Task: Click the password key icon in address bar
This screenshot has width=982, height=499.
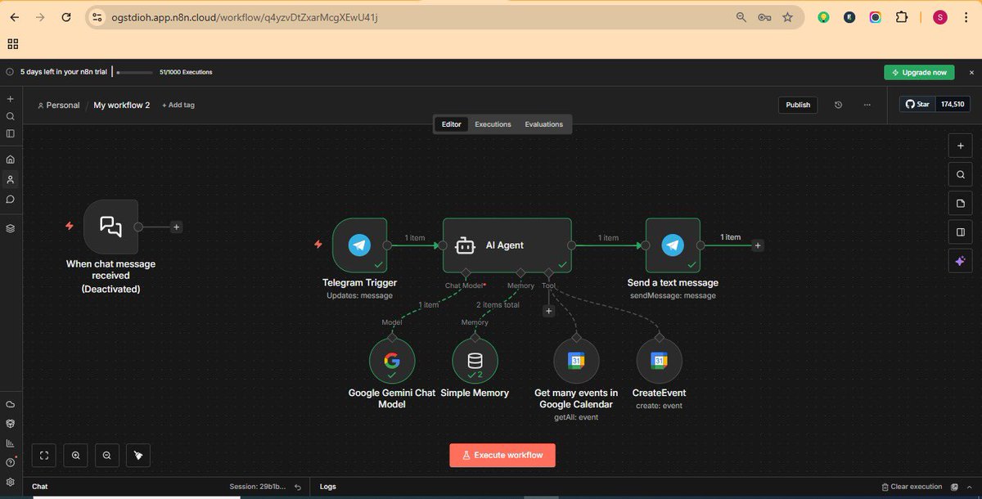Action: pyautogui.click(x=764, y=17)
